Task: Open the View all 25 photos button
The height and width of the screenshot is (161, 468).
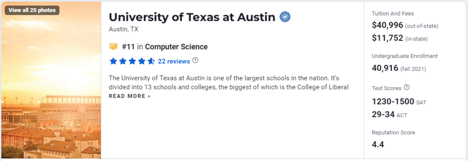Action: point(32,10)
